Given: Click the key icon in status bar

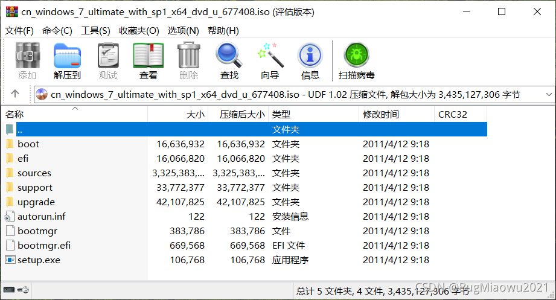Looking at the screenshot, I should point(24,290).
